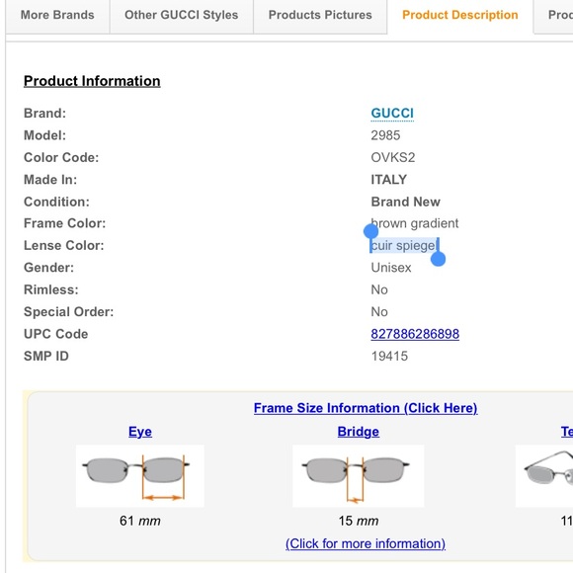Open the GUCCI brand link
The height and width of the screenshot is (573, 573).
tap(392, 113)
